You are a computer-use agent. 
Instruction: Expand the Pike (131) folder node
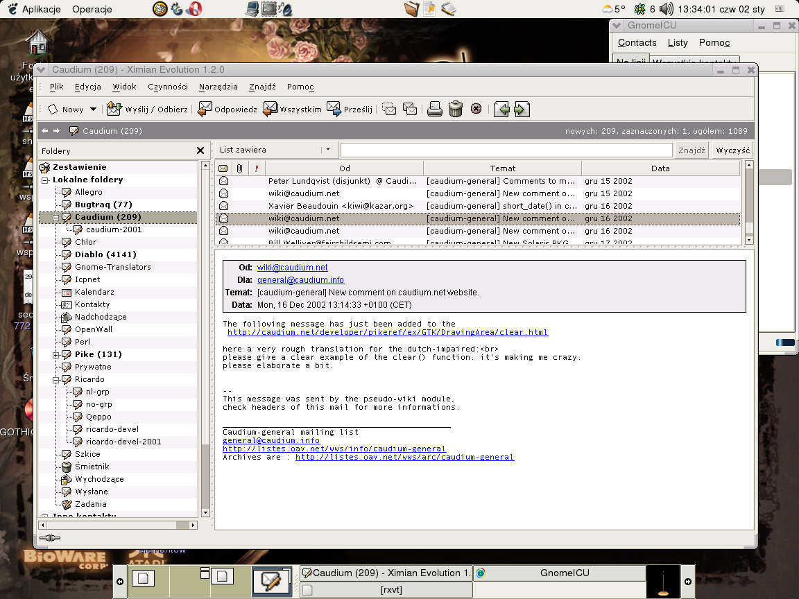(x=56, y=355)
